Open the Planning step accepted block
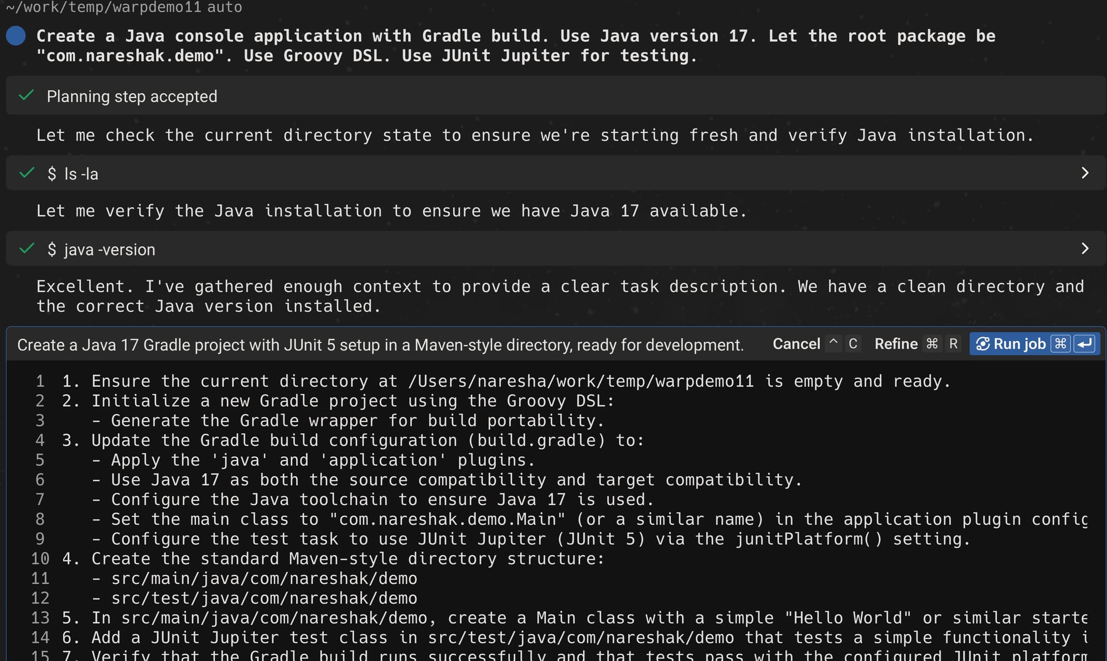1107x661 pixels. [x=132, y=96]
